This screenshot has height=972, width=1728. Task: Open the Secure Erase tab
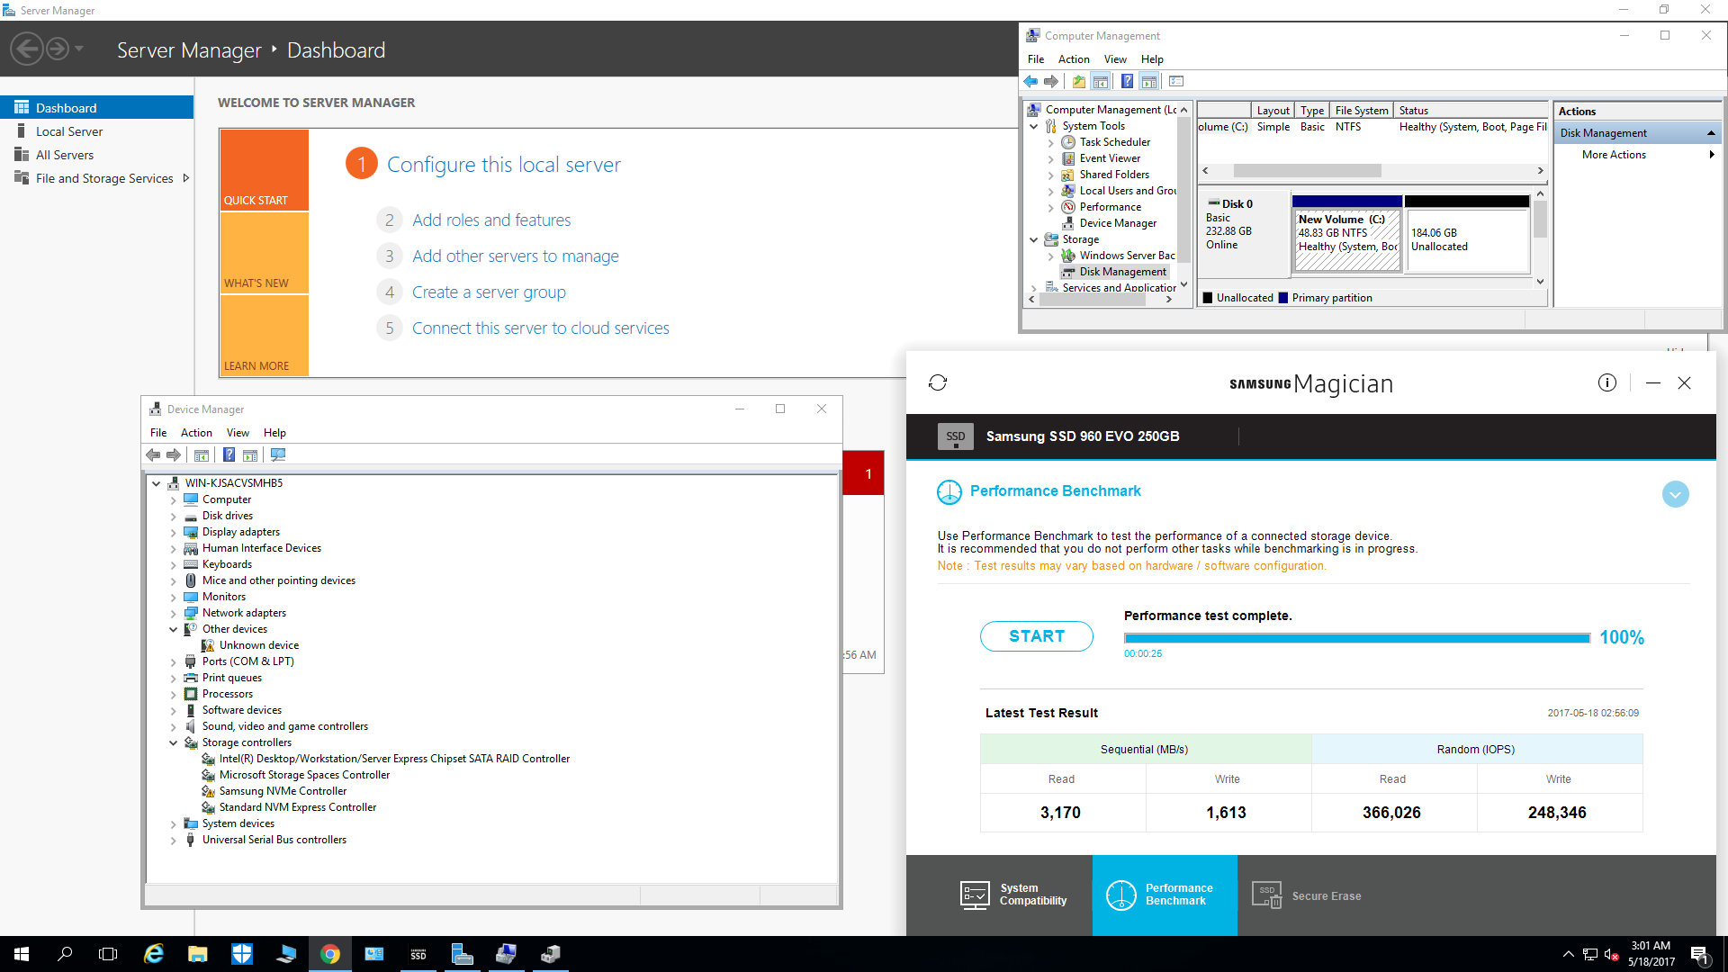[x=1307, y=895]
